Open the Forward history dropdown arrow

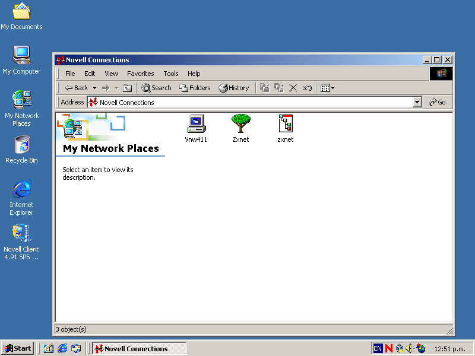[x=116, y=88]
